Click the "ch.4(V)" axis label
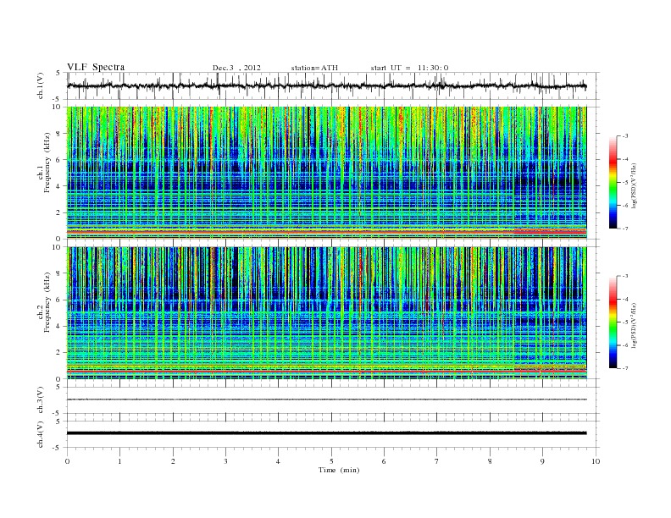671x518 pixels. coord(40,434)
